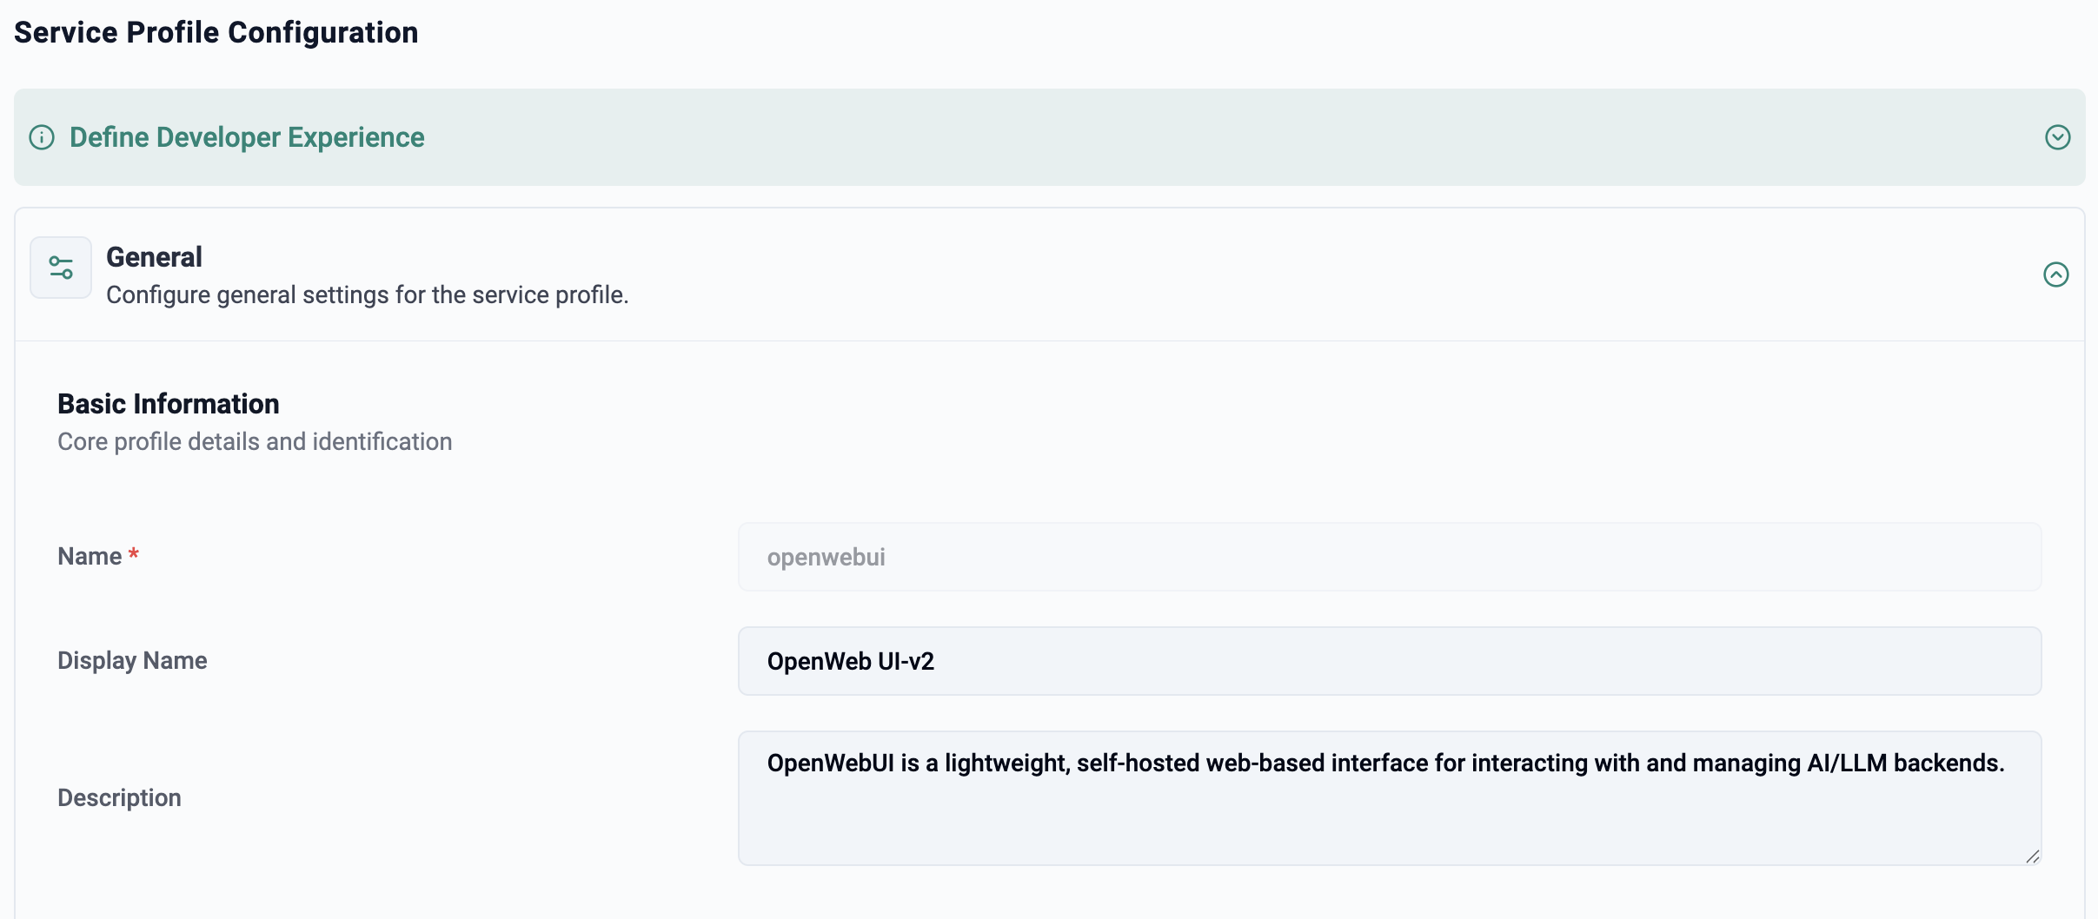Click the red required asterisk next to Name

point(134,554)
